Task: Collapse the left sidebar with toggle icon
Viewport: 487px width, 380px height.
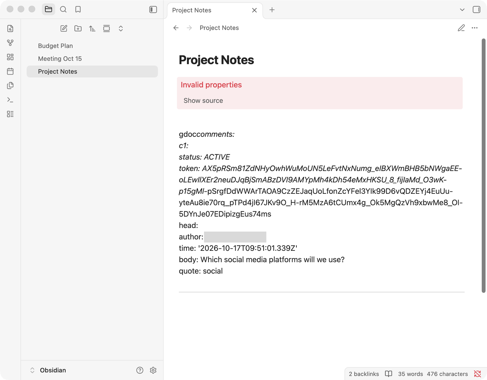Action: (153, 9)
